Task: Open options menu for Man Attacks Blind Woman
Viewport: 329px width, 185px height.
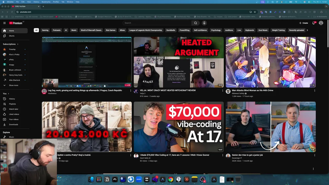Action: click(x=315, y=90)
